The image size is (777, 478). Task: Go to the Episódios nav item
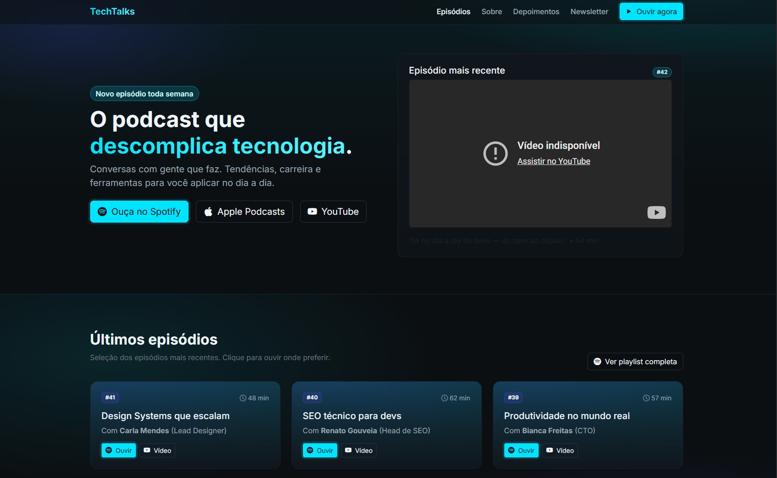453,12
